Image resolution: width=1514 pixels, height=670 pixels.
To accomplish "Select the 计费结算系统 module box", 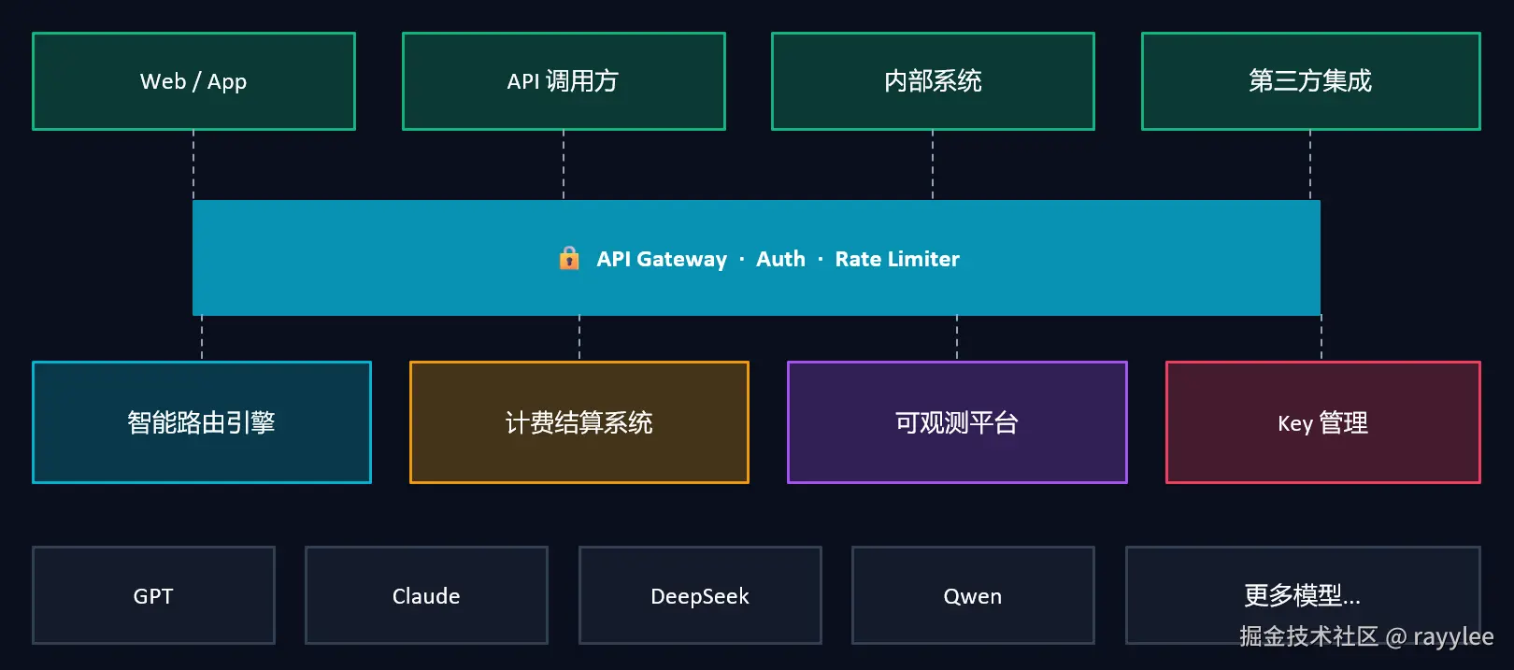I will (579, 422).
